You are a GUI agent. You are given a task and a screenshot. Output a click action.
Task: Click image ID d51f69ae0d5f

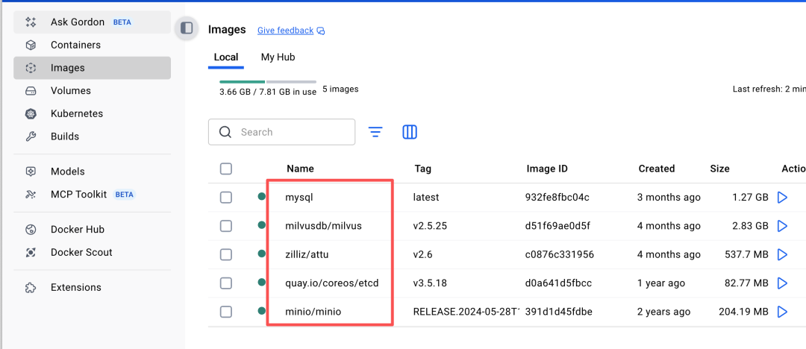click(557, 226)
